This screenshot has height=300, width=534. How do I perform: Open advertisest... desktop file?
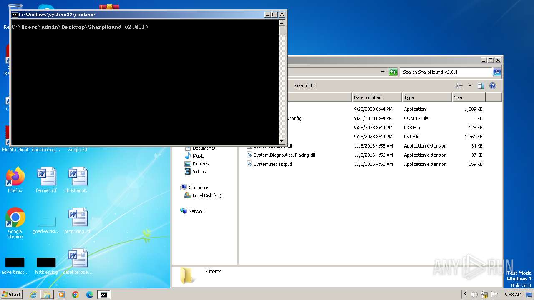click(15, 265)
